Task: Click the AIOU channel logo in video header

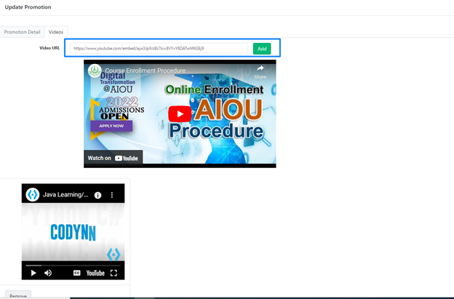Action: (95, 71)
